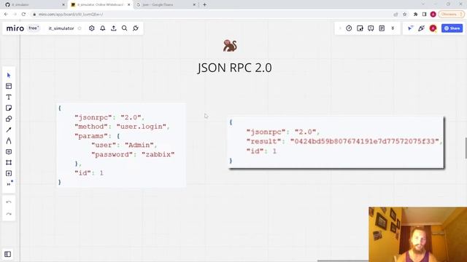This screenshot has width=467, height=262.
Task: Select the cursor Select tool
Action: click(x=9, y=75)
